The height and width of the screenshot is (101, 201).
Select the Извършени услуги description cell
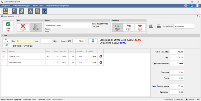(26, 62)
